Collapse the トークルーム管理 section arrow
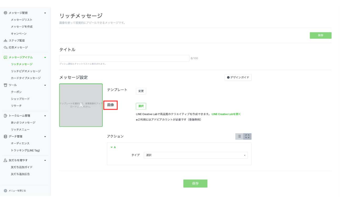This screenshot has width=340, height=201. coord(45,116)
